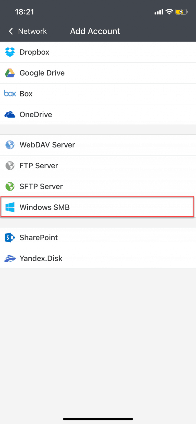Add a WebDAV Server account
Image resolution: width=196 pixels, height=424 pixels.
click(47, 145)
